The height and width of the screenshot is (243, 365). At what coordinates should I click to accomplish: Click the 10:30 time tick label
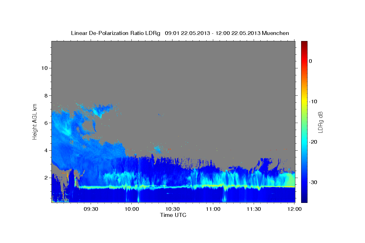(x=172, y=209)
